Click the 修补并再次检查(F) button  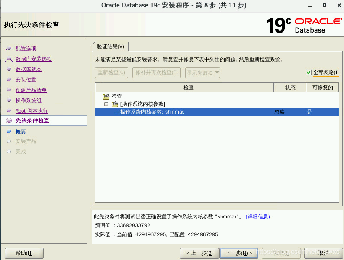(x=157, y=72)
